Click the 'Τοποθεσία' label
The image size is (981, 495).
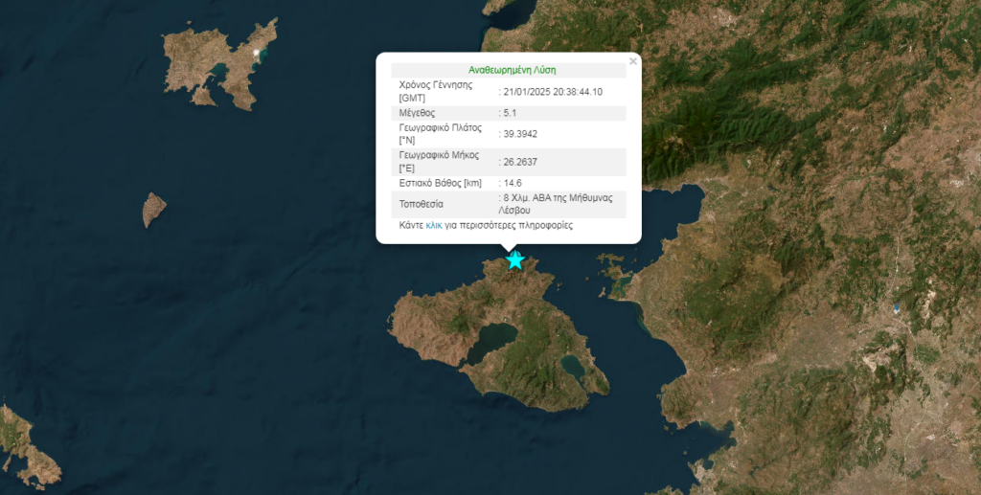click(422, 204)
